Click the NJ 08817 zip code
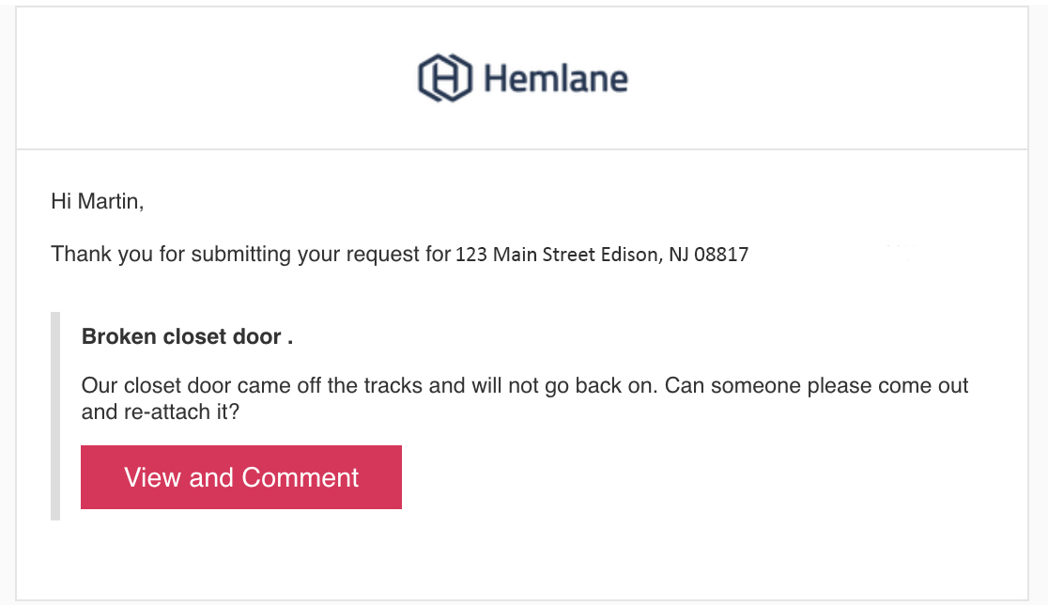Image resolution: width=1048 pixels, height=605 pixels. [708, 255]
